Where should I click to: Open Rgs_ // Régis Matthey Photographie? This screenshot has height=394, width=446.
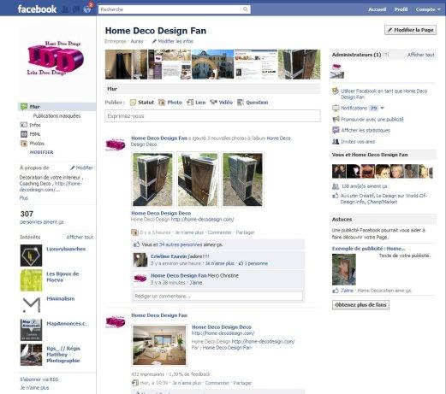click(x=63, y=355)
